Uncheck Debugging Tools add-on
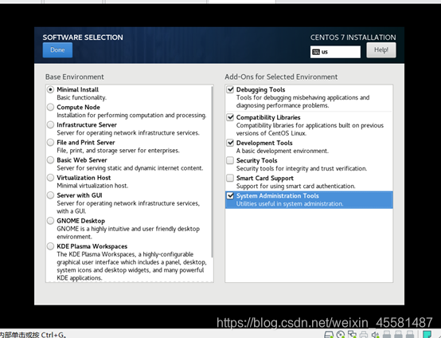This screenshot has width=441, height=338. 230,89
